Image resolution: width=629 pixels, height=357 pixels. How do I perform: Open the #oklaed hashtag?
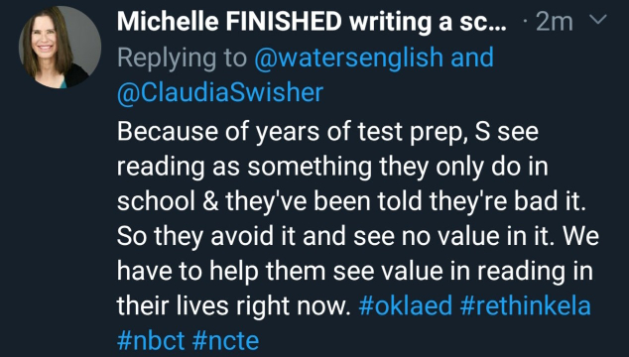[x=406, y=305]
